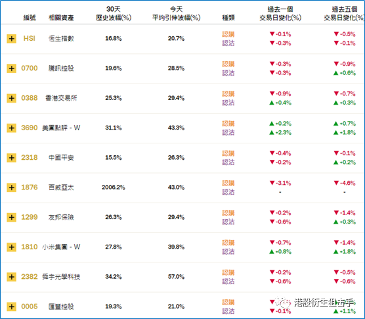Open stock code 0388 link
This screenshot has width=365, height=319.
30,98
